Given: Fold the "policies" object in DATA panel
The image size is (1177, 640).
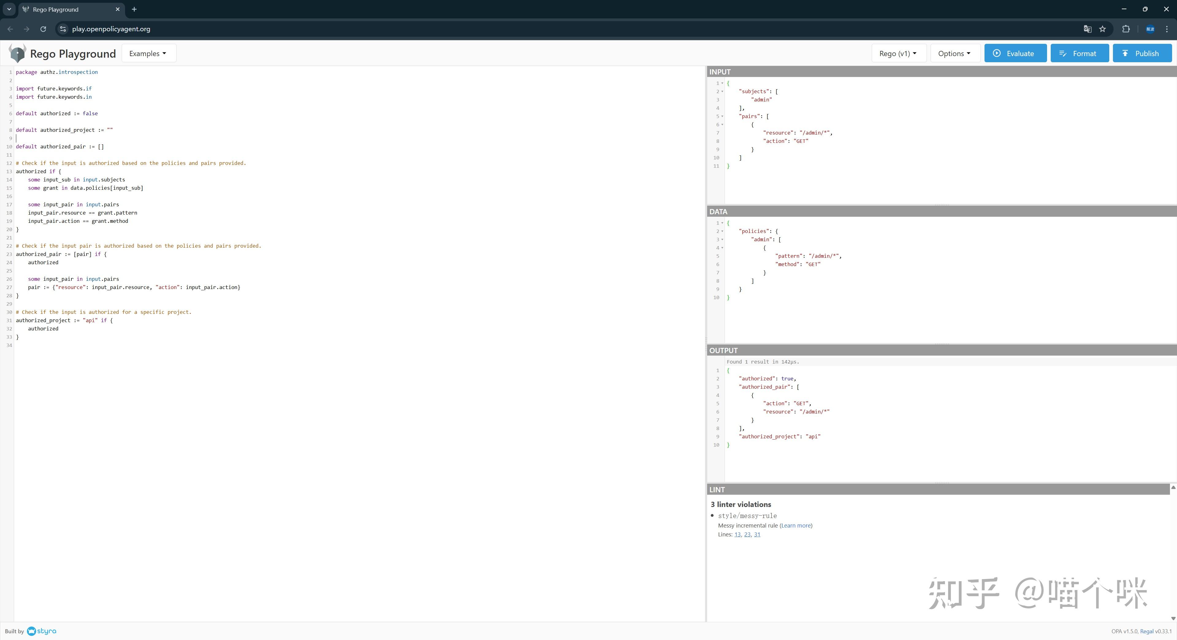Looking at the screenshot, I should pos(722,231).
